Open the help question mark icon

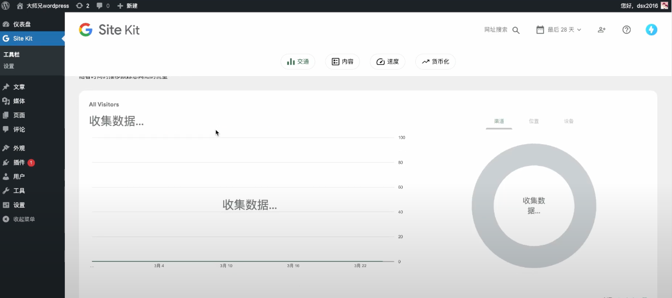point(626,30)
